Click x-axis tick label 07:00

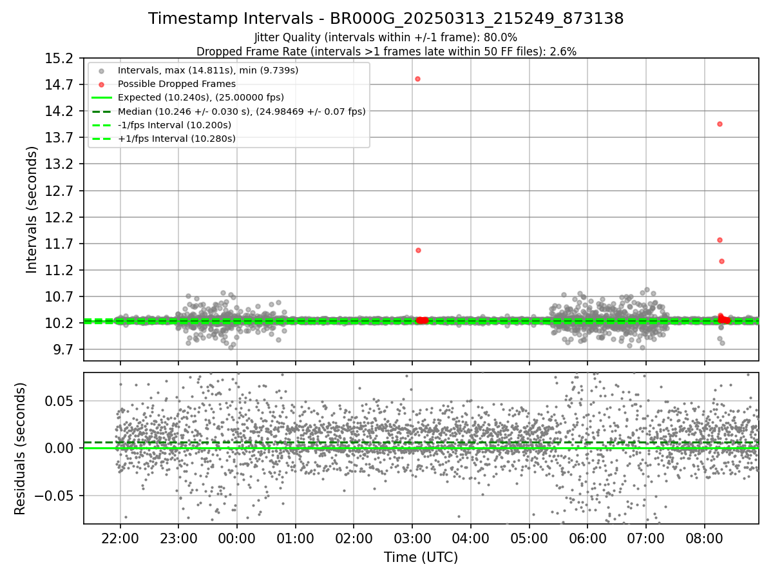click(x=646, y=537)
